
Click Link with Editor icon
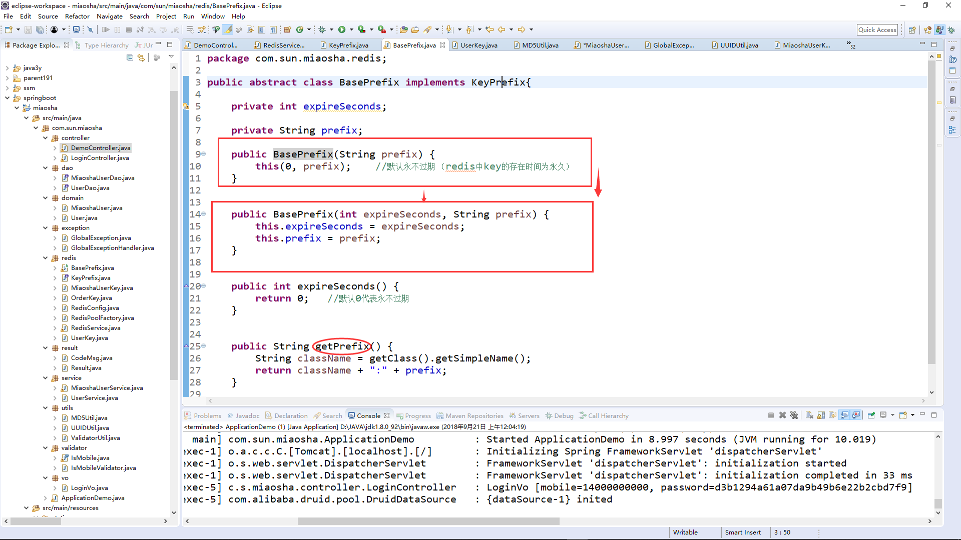coord(141,58)
